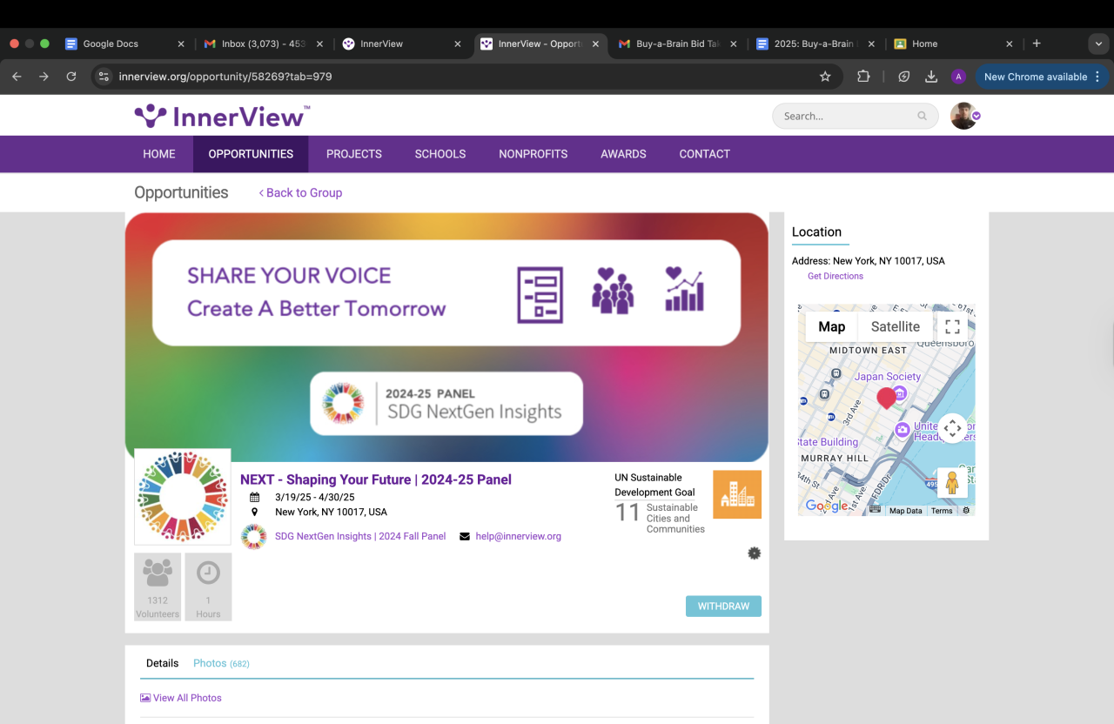Click the Volunteers count tile

pyautogui.click(x=158, y=587)
